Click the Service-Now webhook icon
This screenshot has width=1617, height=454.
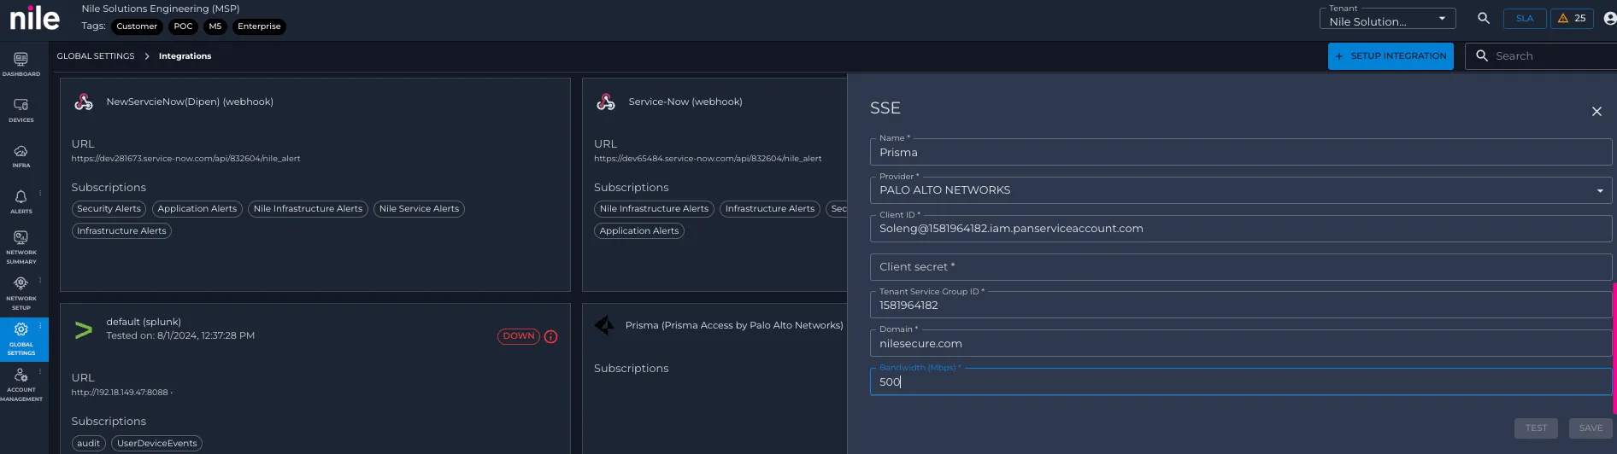(x=606, y=102)
